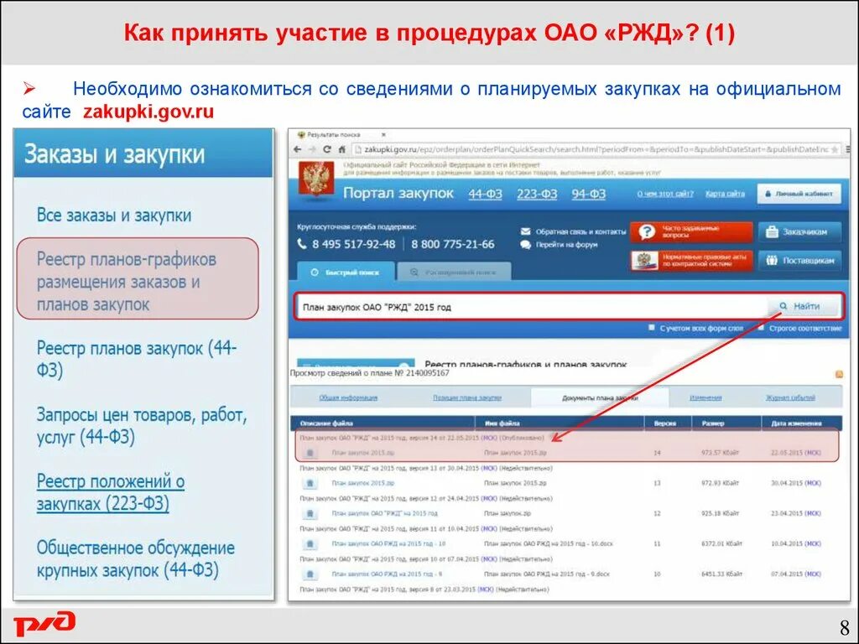This screenshot has height=644, width=859.
Task: Select the Документы плана закупки tab
Action: click(x=600, y=397)
